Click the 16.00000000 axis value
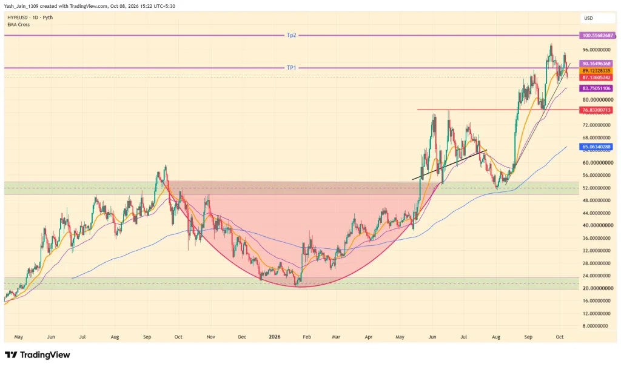Screen dimensions: 621x367 pos(597,301)
